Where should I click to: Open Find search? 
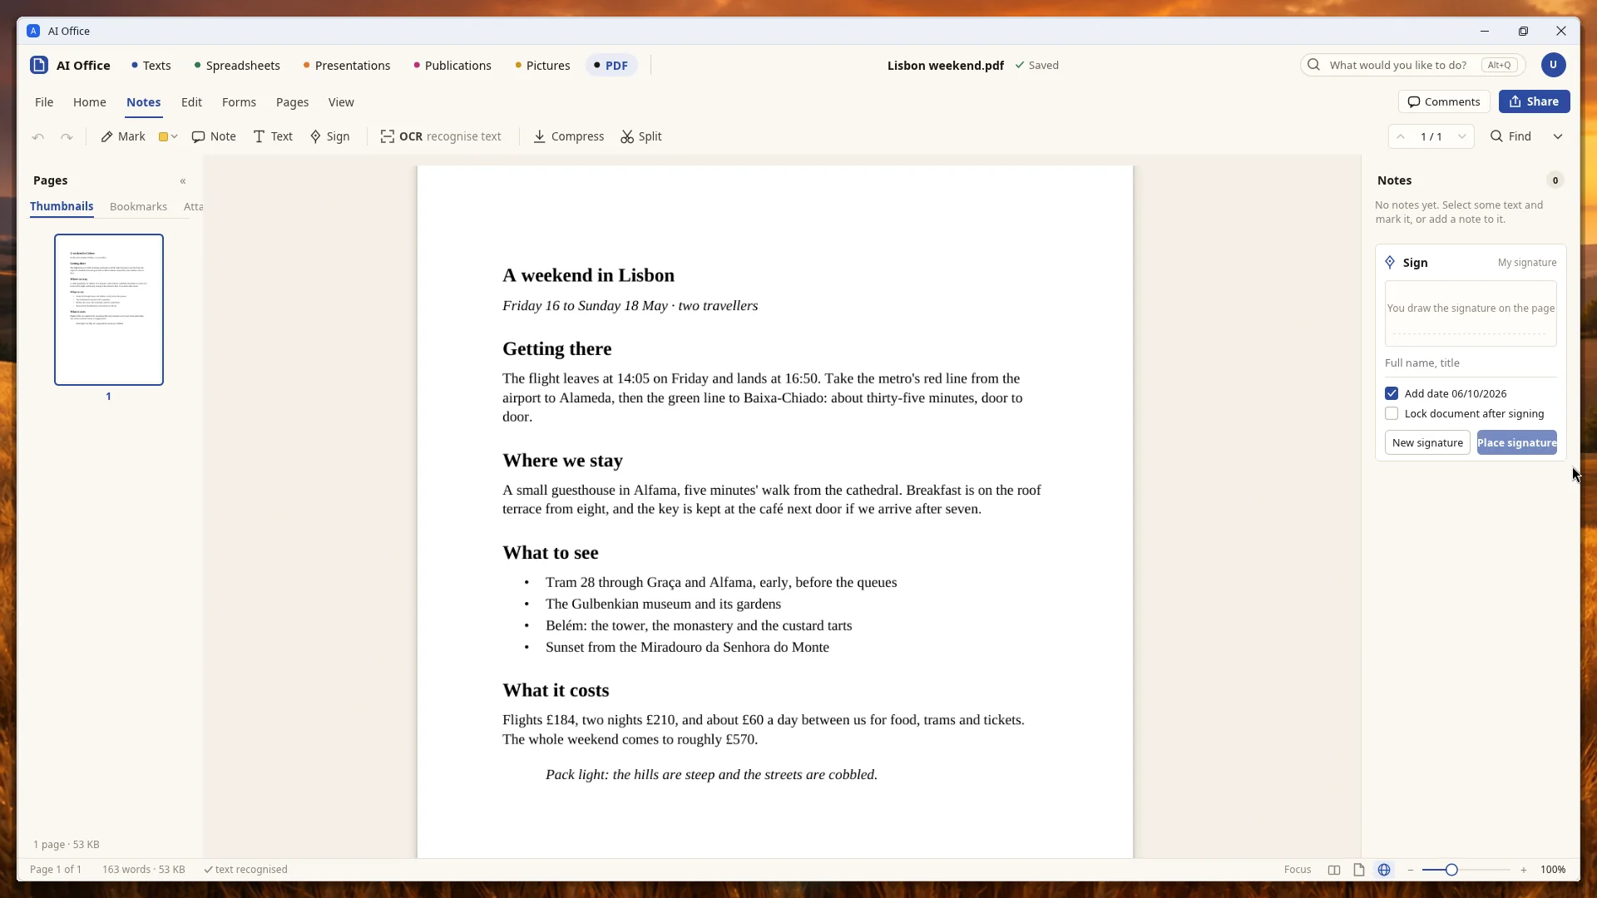pyautogui.click(x=1510, y=136)
